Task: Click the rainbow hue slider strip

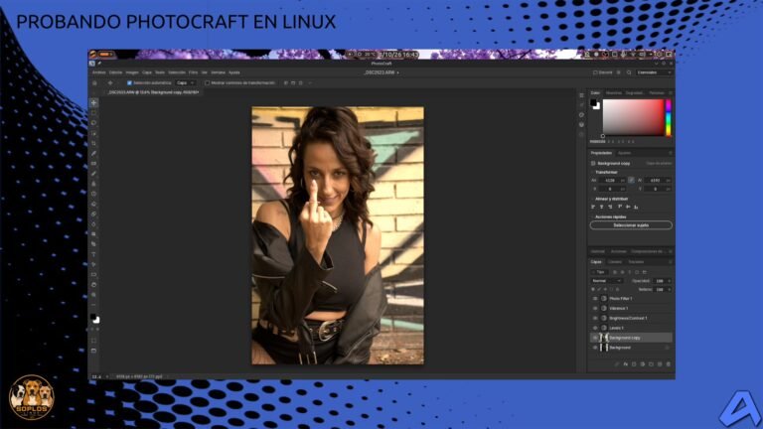Action: 668,118
